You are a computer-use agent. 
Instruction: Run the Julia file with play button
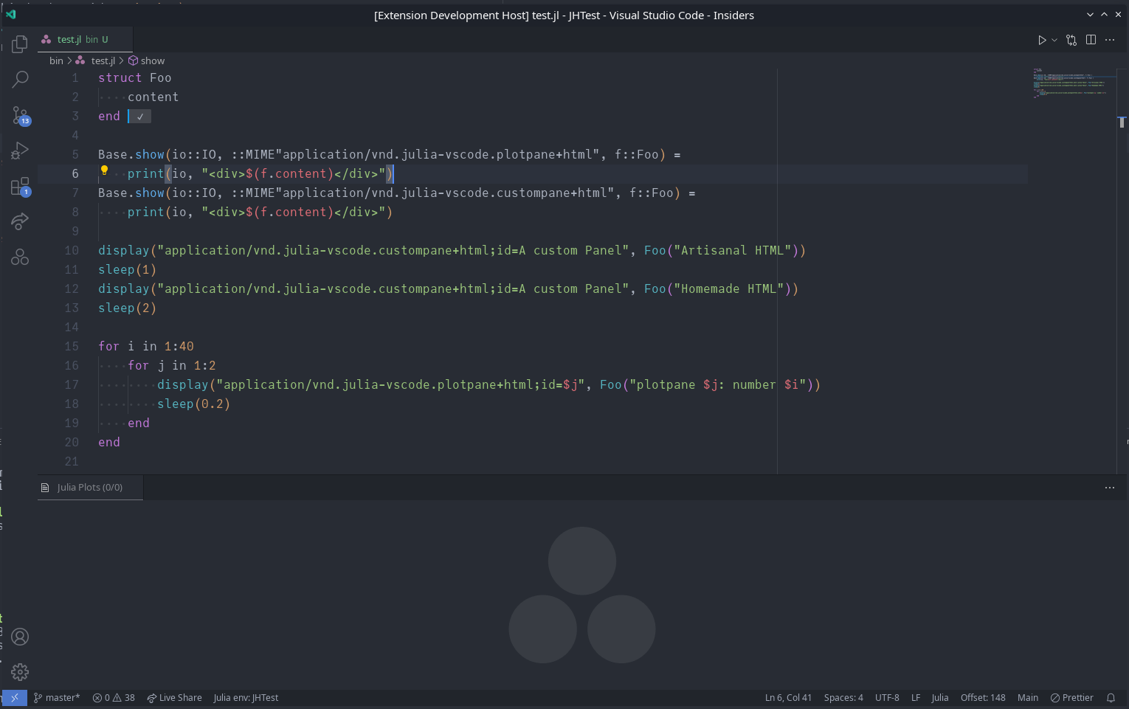point(1042,40)
